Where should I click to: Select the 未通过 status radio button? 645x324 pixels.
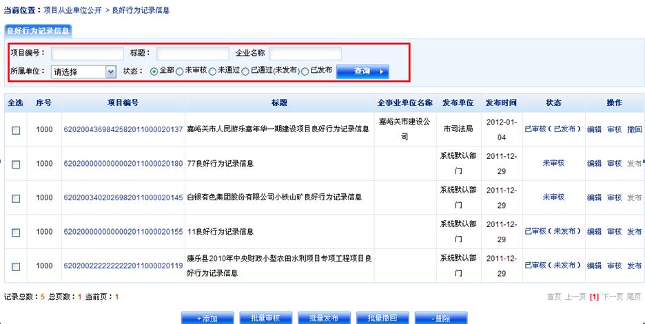tap(212, 72)
